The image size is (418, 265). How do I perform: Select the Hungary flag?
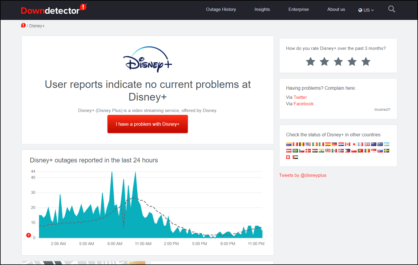pyautogui.click(x=315, y=151)
